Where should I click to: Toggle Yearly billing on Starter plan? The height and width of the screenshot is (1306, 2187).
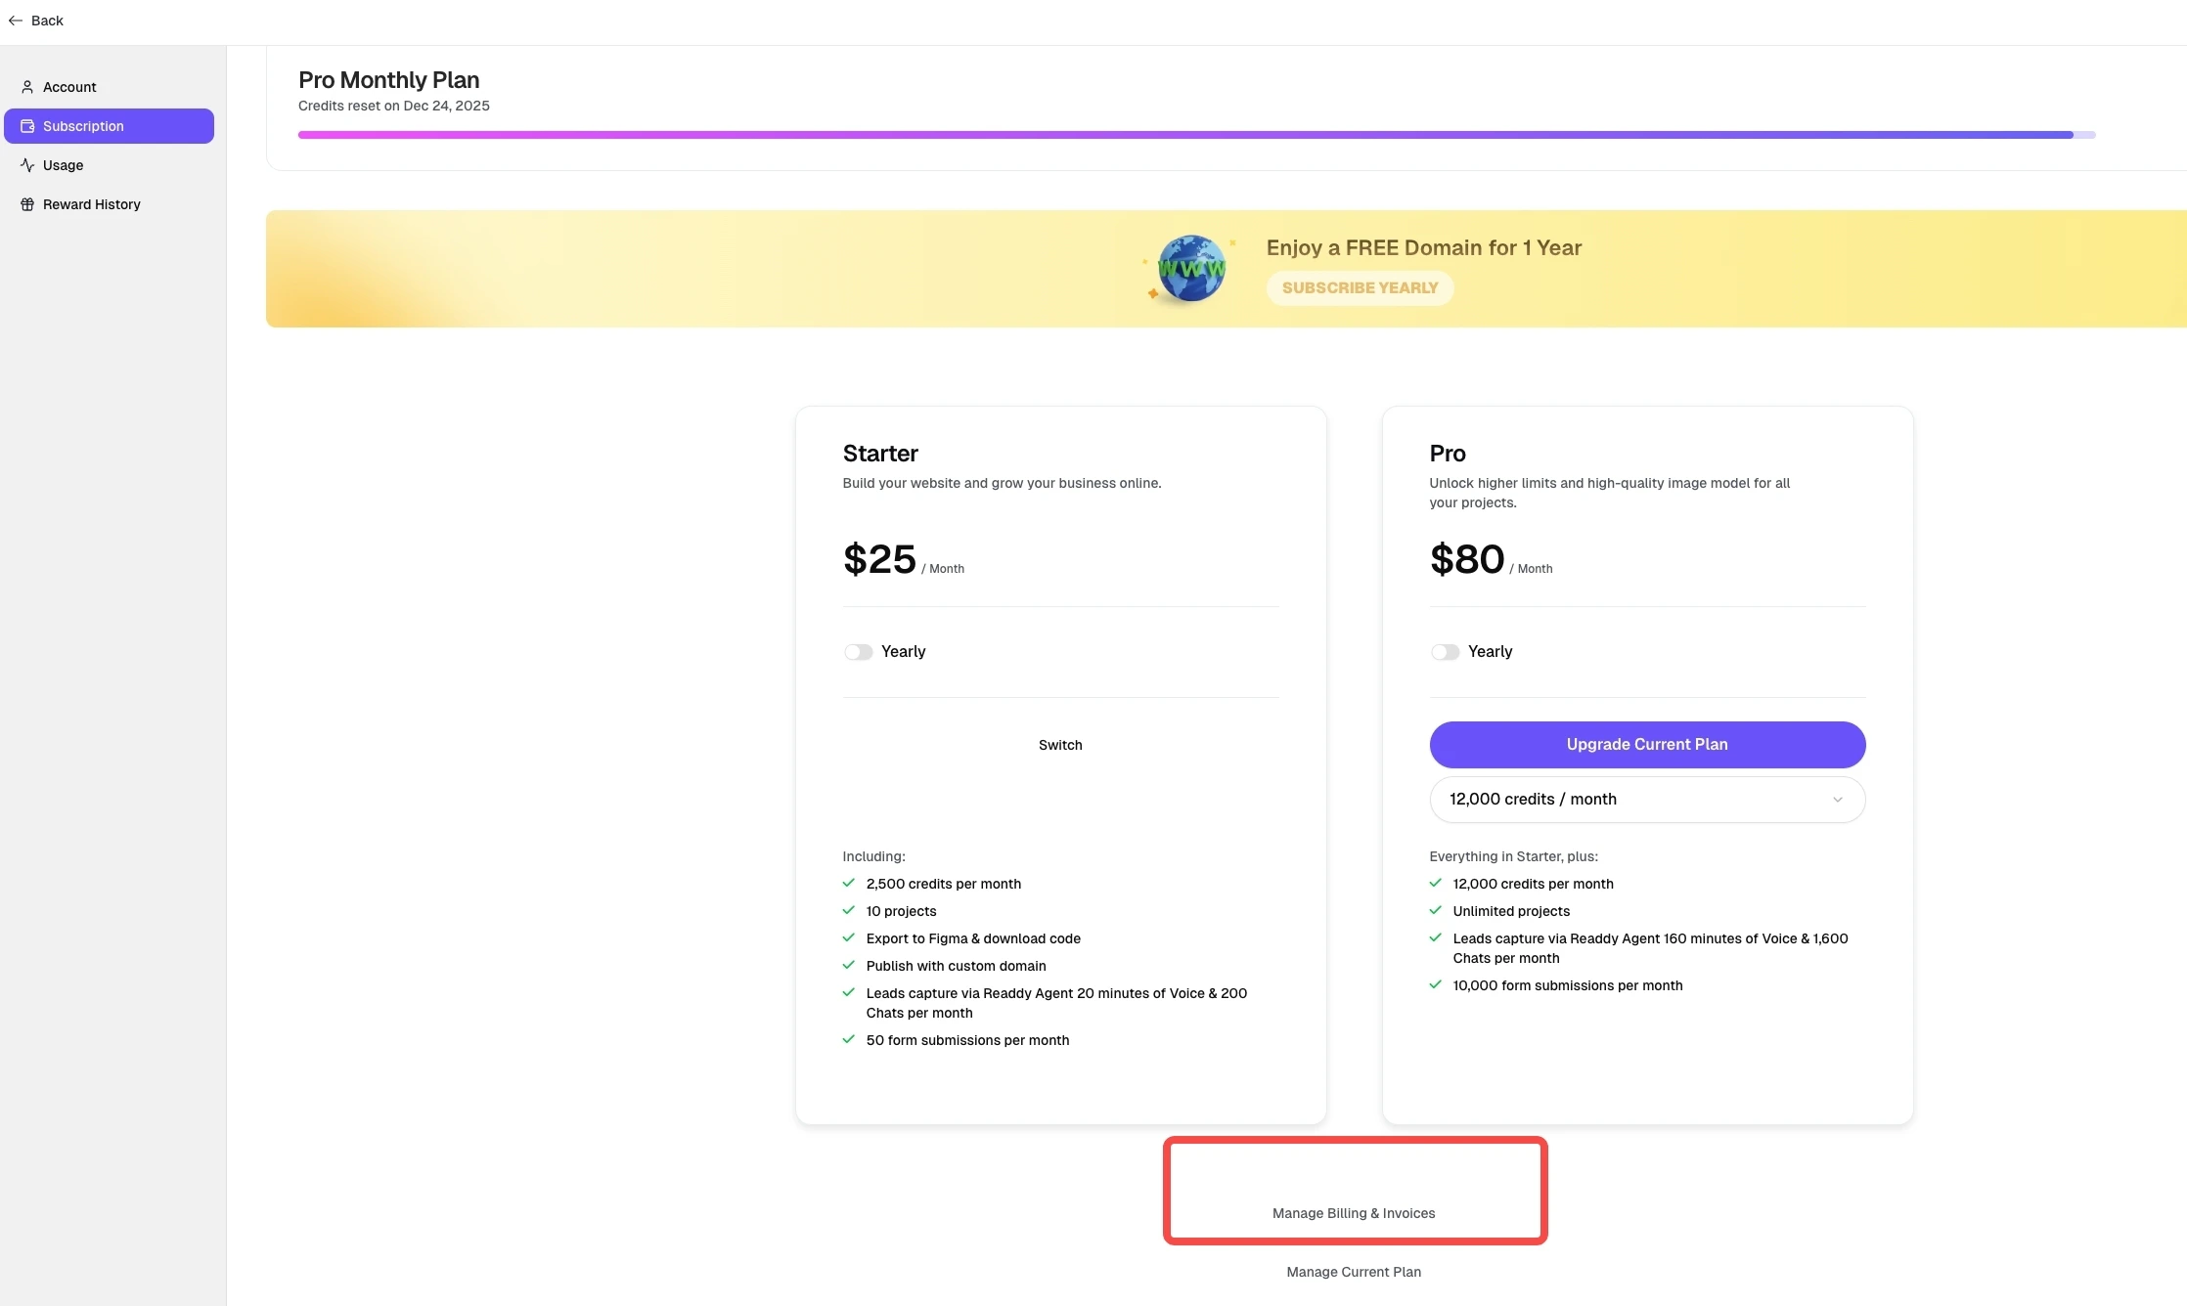(x=858, y=652)
